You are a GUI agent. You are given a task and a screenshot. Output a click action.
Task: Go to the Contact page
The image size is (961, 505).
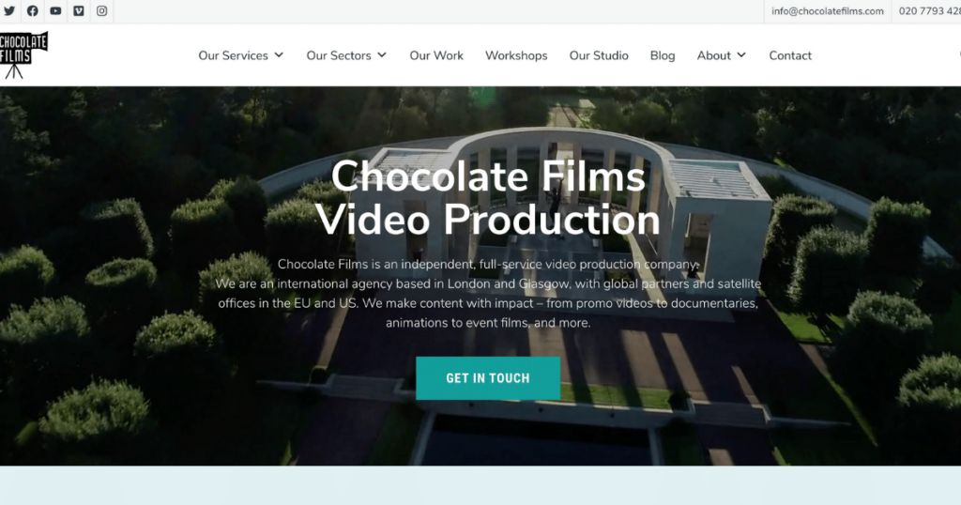(790, 55)
